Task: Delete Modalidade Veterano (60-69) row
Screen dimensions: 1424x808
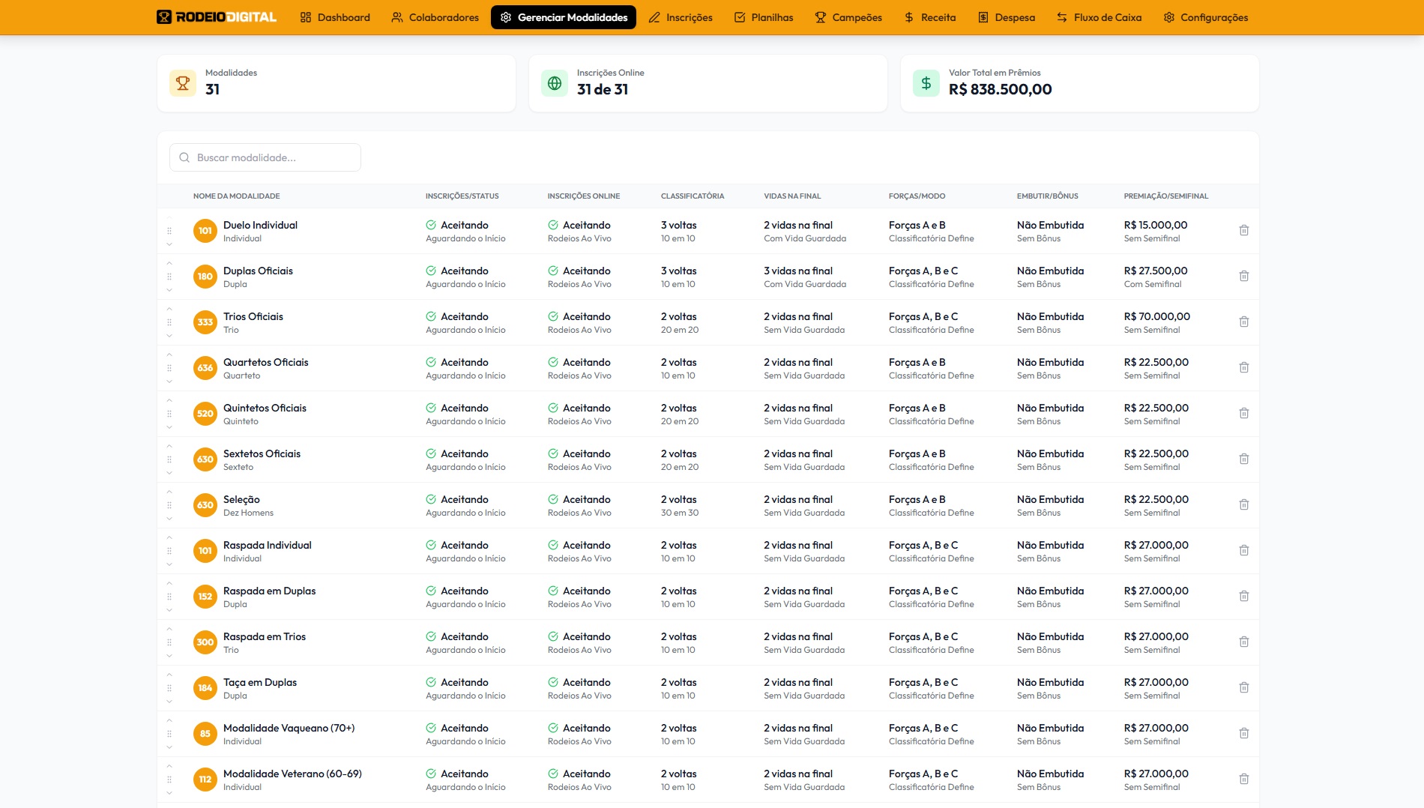Action: [1243, 779]
